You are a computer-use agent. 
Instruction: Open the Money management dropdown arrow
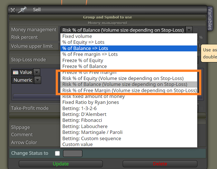[189, 30]
